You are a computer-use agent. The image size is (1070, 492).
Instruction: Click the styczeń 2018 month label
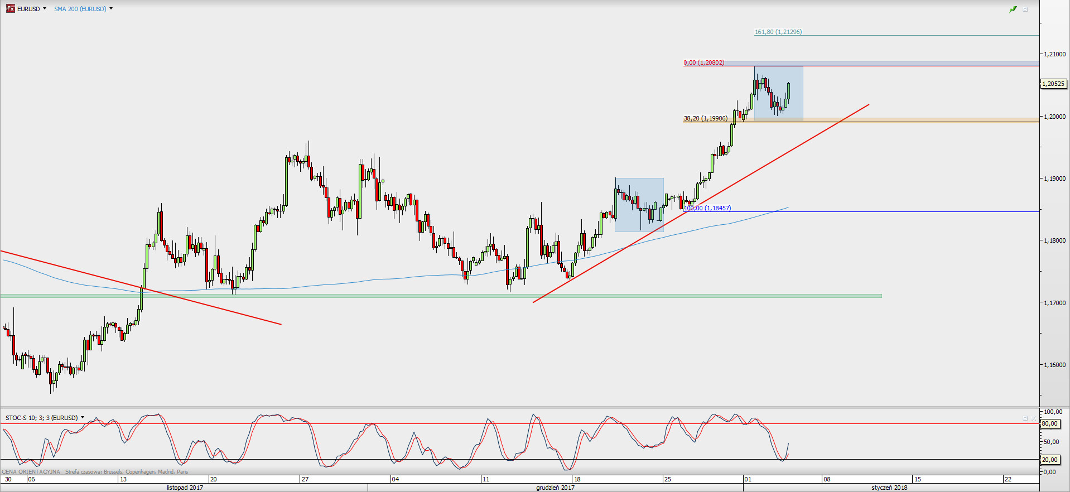tap(889, 488)
